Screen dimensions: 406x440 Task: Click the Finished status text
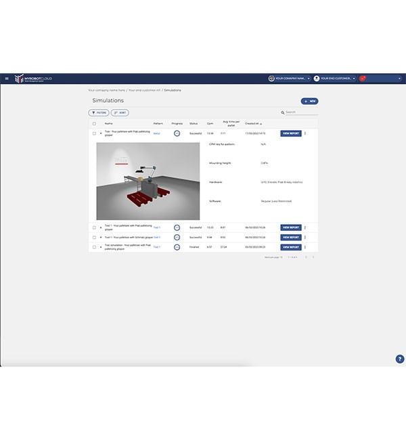click(194, 247)
